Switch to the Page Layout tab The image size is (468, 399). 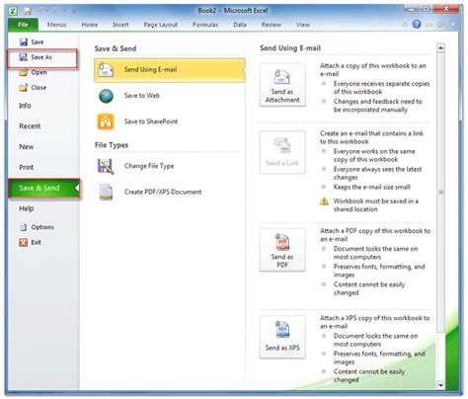click(x=161, y=25)
